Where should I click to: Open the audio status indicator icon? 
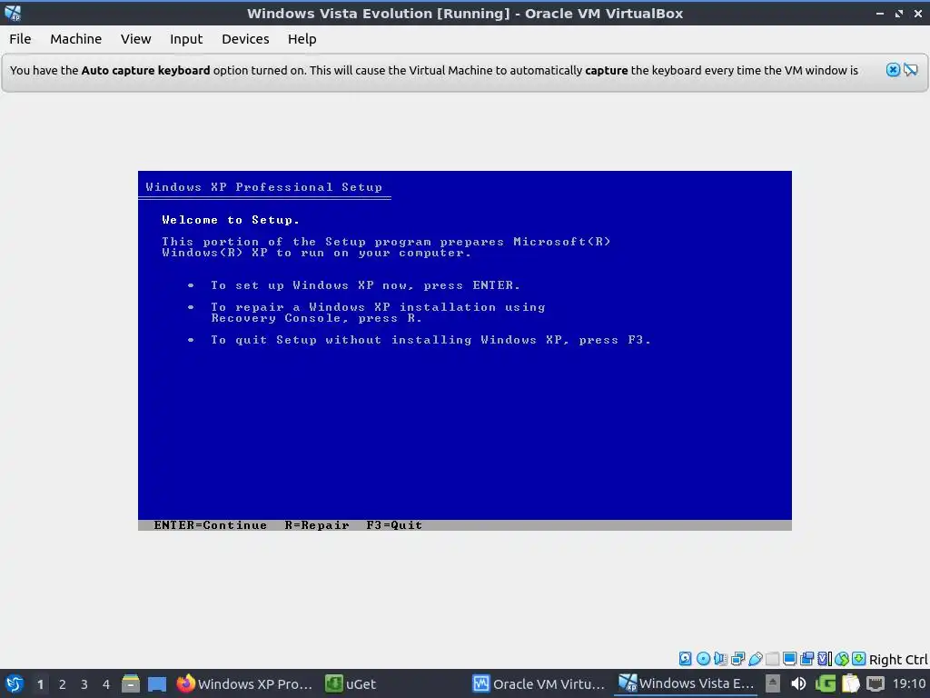coord(720,658)
